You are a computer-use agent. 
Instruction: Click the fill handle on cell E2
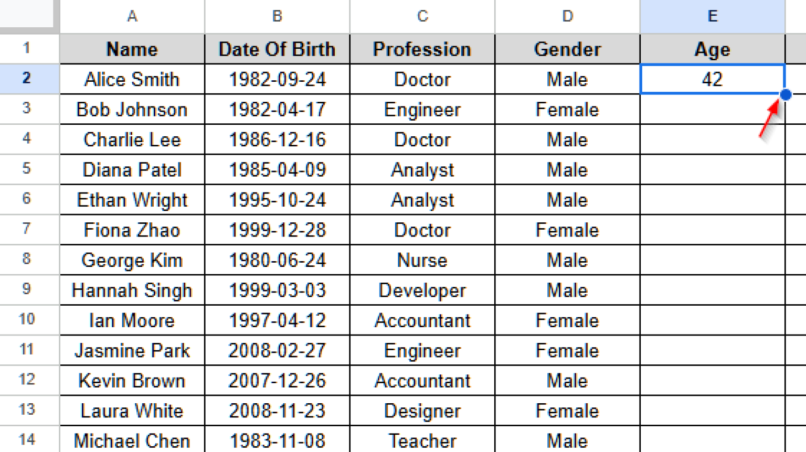point(786,94)
